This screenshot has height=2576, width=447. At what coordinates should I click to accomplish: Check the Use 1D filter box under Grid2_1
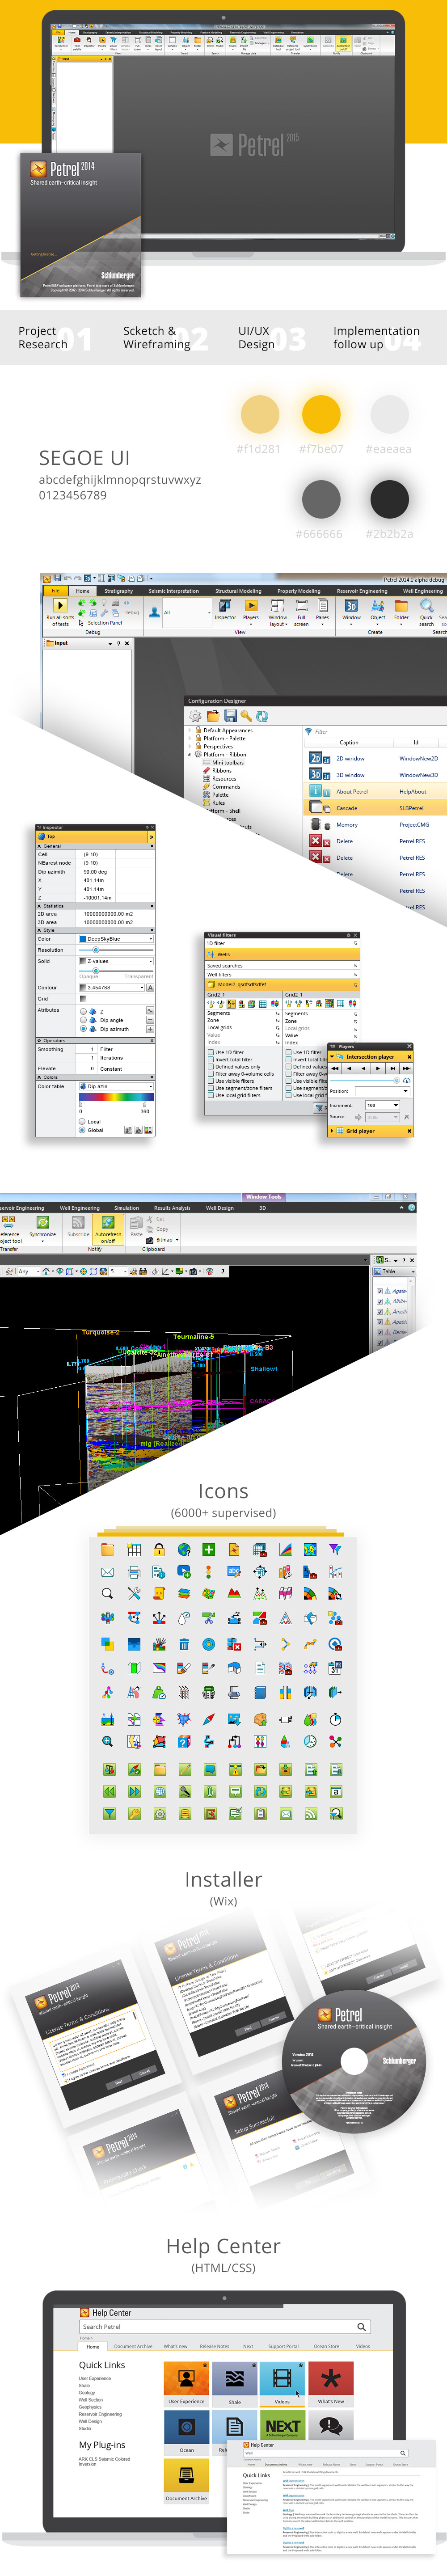pos(210,1052)
